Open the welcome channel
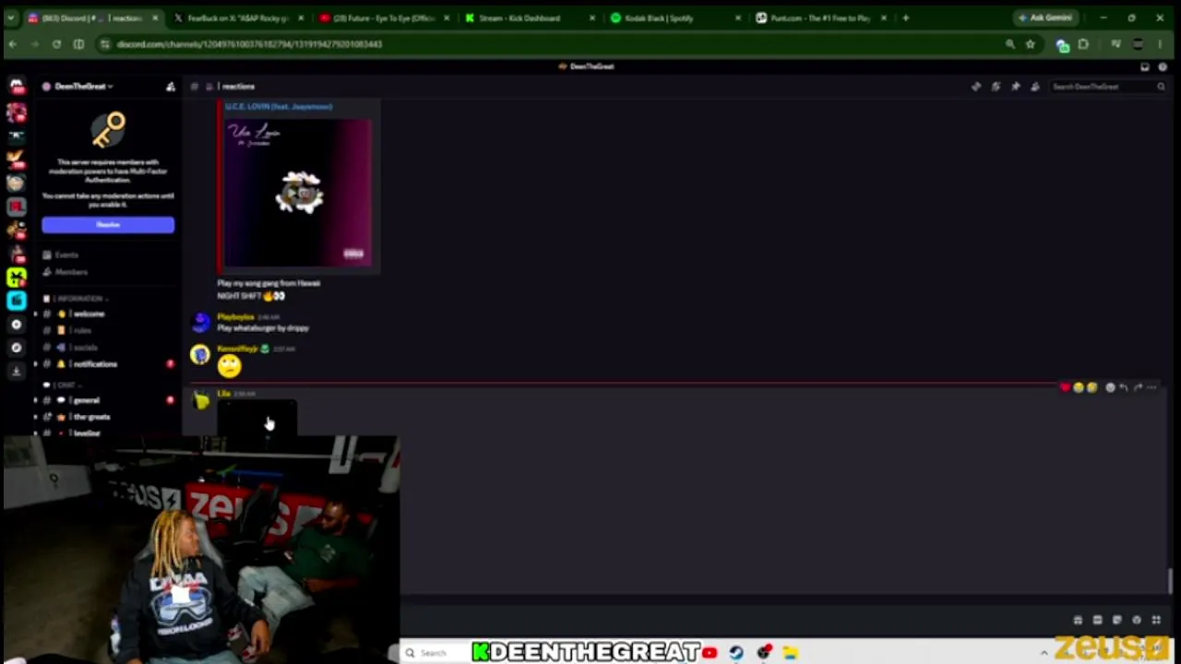 pyautogui.click(x=107, y=314)
